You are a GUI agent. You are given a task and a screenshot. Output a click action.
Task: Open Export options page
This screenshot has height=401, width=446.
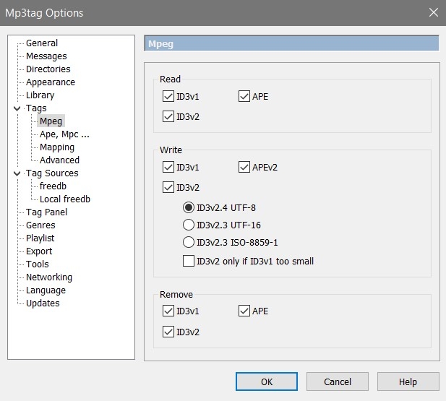(x=39, y=251)
